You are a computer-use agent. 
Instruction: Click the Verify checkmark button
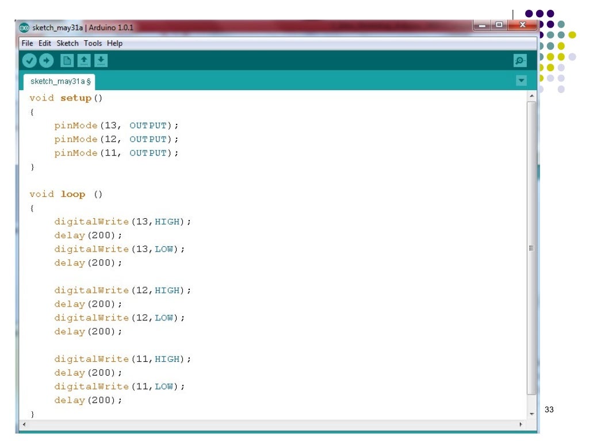click(29, 60)
